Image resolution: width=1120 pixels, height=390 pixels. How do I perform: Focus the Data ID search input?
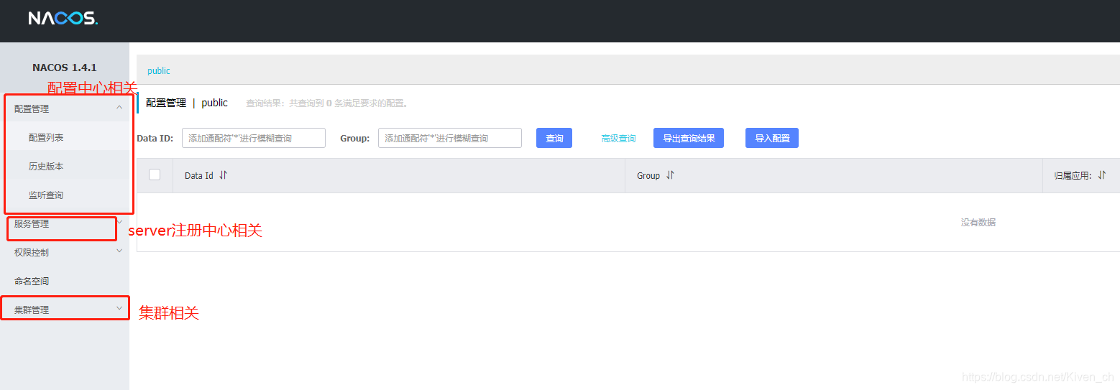click(x=254, y=138)
